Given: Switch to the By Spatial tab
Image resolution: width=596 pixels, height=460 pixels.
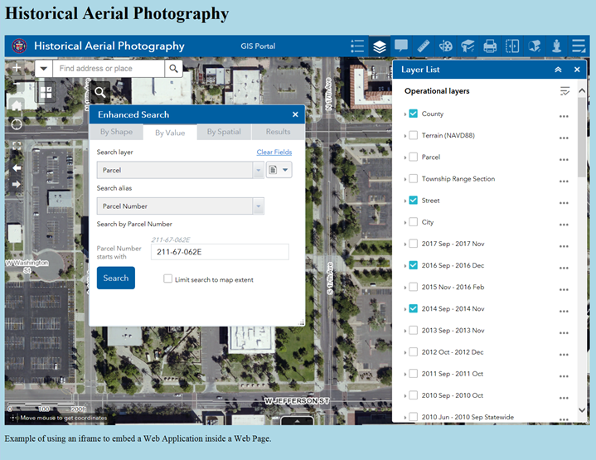Looking at the screenshot, I should coord(224,132).
